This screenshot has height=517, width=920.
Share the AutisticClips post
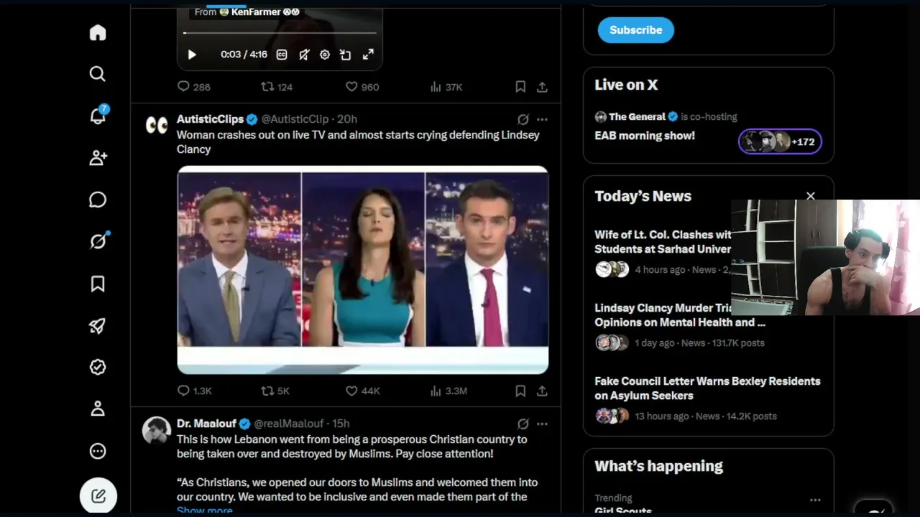tap(542, 391)
